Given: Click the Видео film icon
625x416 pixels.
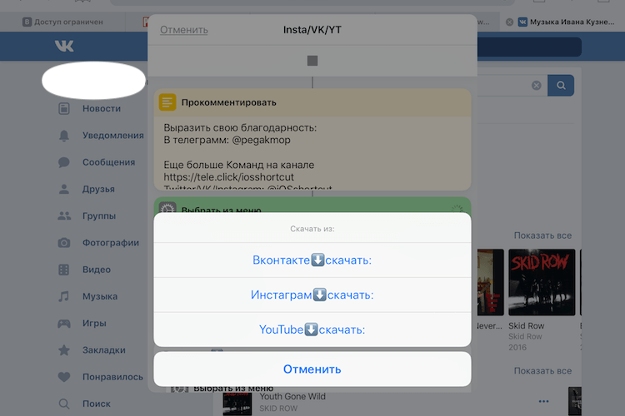Looking at the screenshot, I should pyautogui.click(x=64, y=270).
